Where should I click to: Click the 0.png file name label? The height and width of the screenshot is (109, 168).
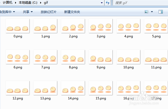pos(18,36)
